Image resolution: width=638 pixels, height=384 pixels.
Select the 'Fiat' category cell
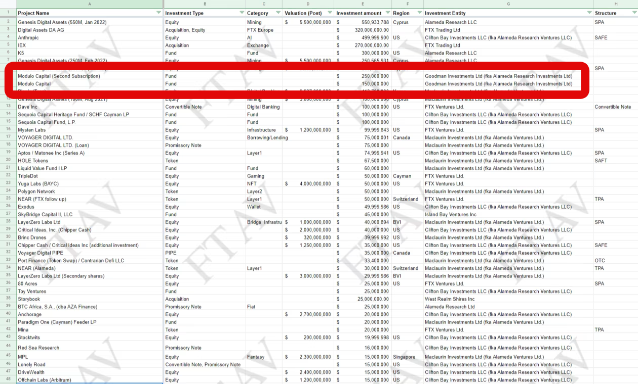[264, 307]
